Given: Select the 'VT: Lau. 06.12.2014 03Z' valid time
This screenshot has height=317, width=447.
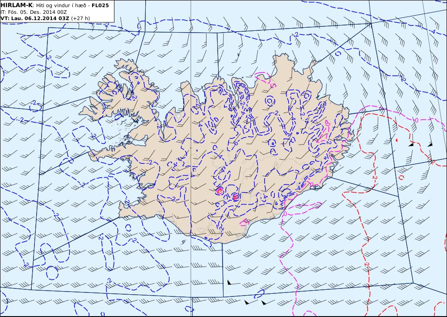Looking at the screenshot, I should click(35, 18).
